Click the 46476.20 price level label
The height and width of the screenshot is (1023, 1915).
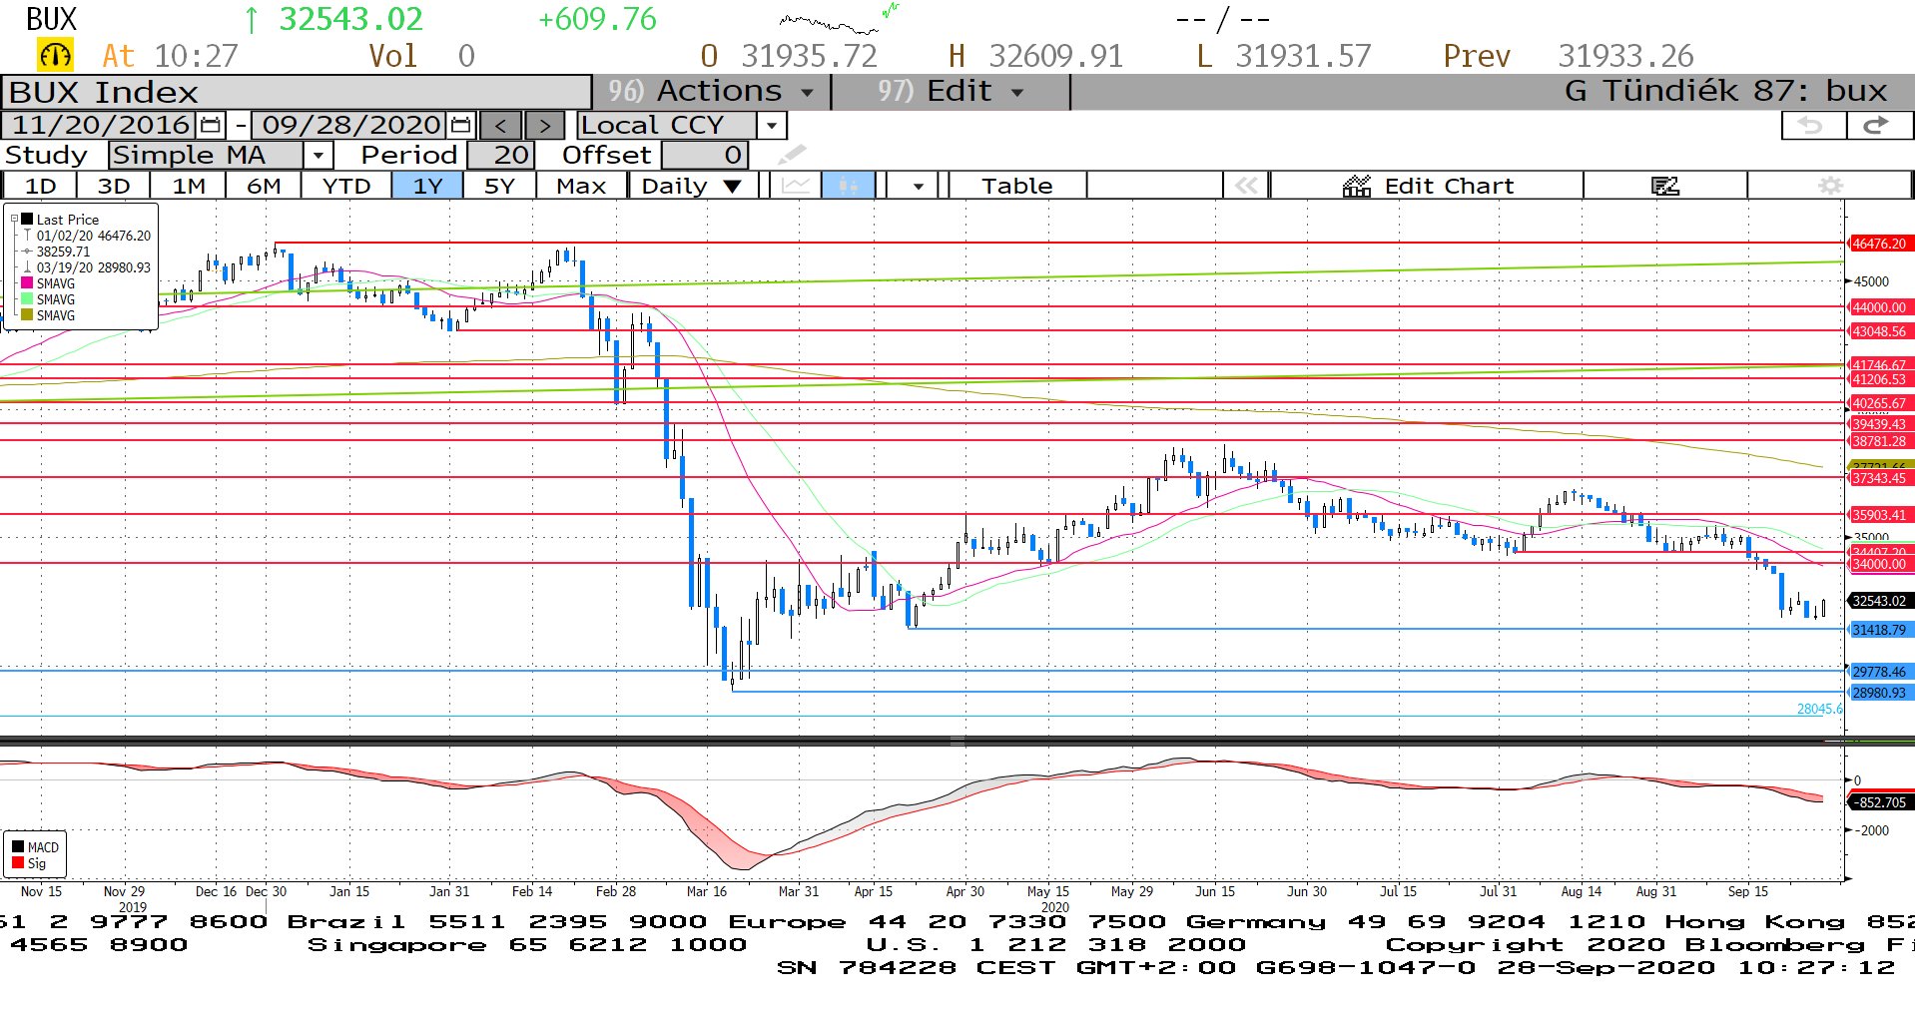click(x=1879, y=244)
